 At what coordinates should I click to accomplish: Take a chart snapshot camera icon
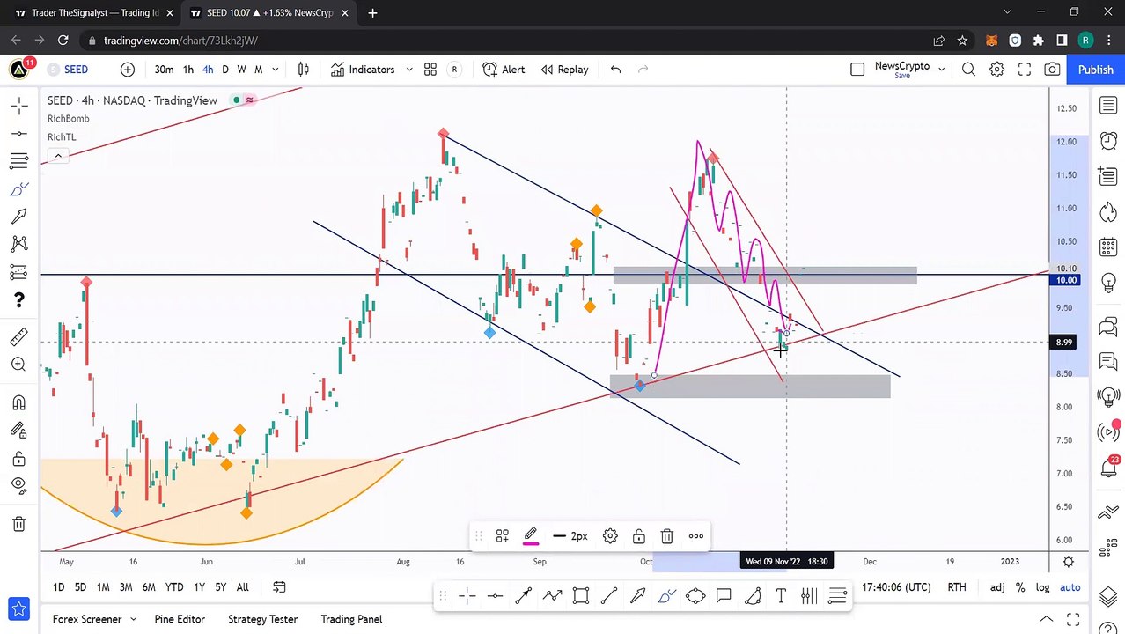tap(1052, 70)
